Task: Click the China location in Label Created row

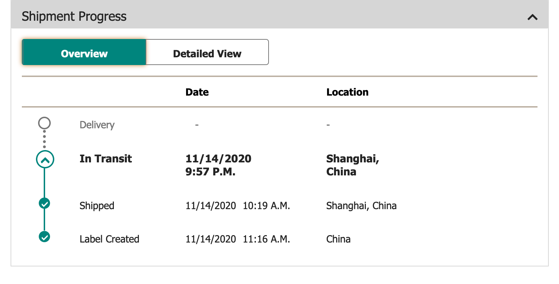Action: [x=338, y=239]
